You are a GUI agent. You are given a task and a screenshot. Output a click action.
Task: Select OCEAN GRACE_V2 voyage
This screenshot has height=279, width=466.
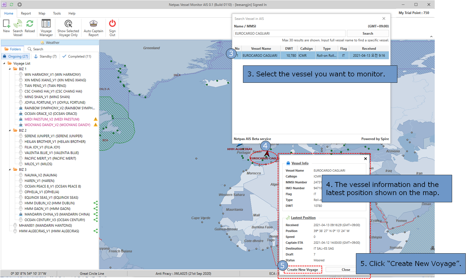pos(51,114)
